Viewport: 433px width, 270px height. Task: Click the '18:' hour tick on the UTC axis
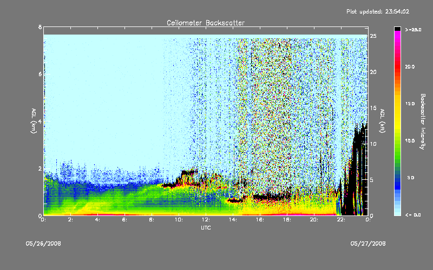287,220
